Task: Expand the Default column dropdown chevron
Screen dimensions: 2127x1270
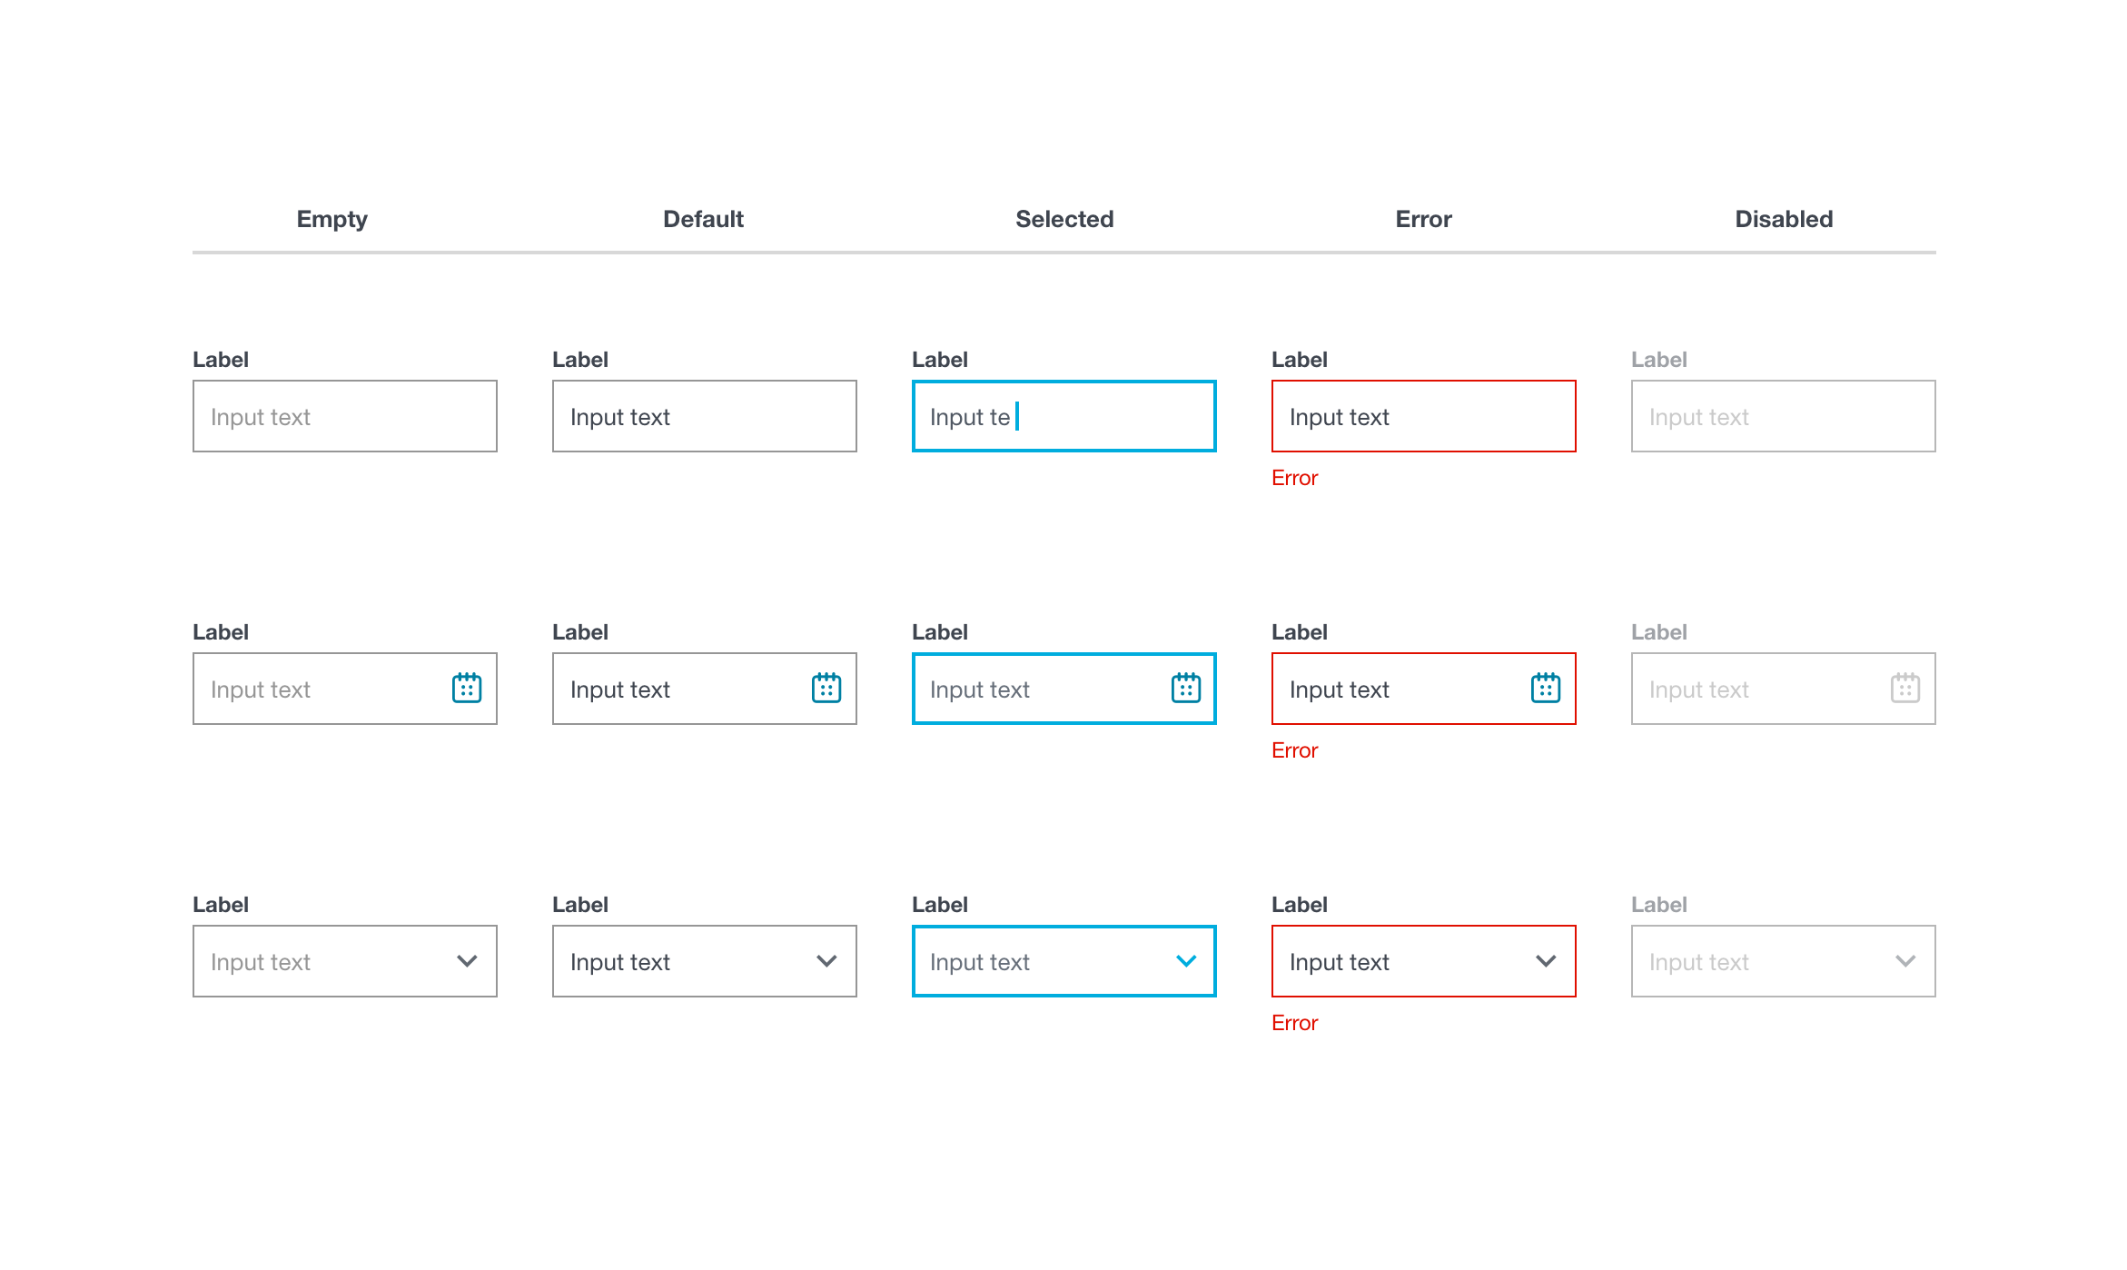Action: pos(826,961)
